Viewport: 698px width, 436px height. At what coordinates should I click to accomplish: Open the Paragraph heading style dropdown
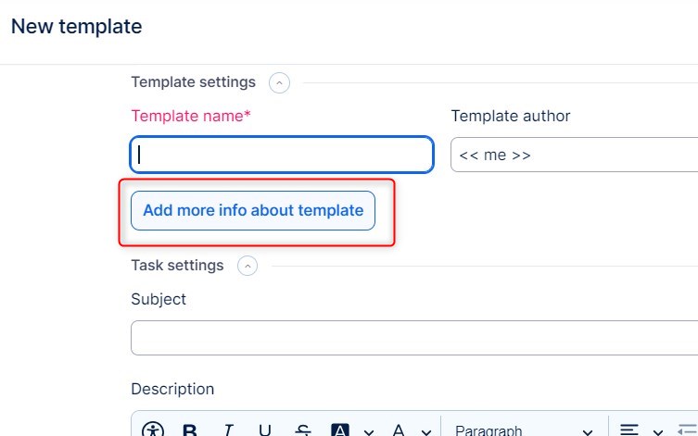(x=524, y=430)
